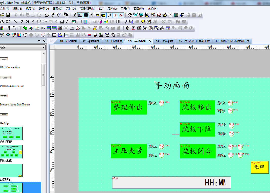The width and height of the screenshot is (270, 193).
Task: Toggle the address Ar display button
Action: click(121, 15)
